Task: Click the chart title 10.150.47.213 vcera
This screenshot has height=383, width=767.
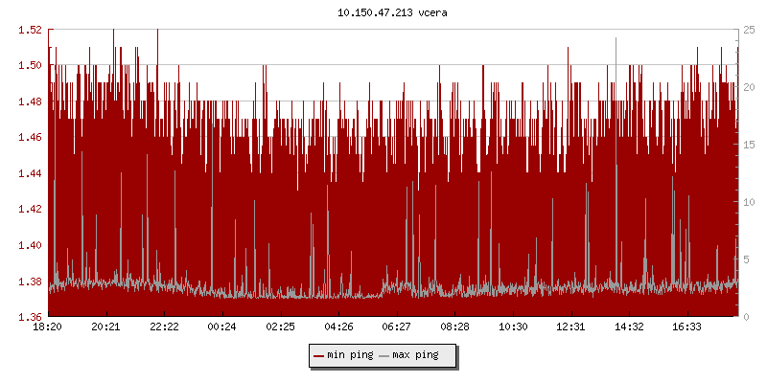Action: tap(383, 12)
